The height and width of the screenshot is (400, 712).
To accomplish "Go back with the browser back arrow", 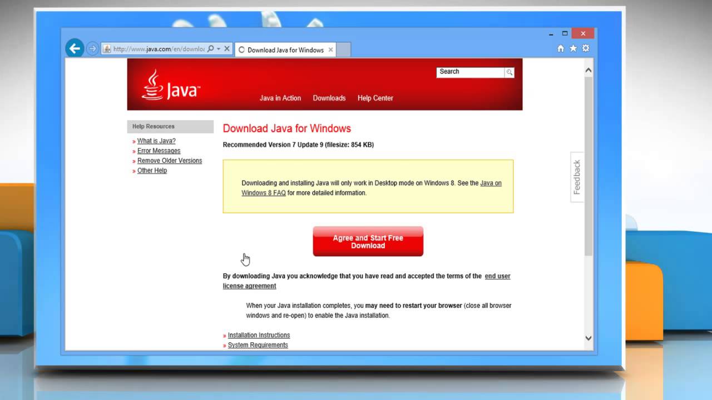I will point(75,48).
